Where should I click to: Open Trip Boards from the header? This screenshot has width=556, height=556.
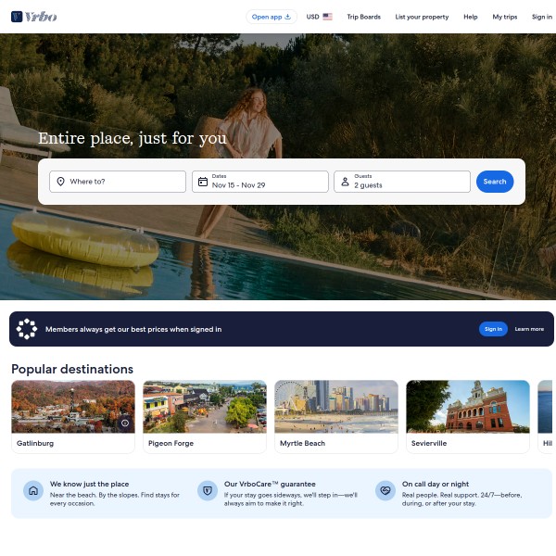click(363, 17)
